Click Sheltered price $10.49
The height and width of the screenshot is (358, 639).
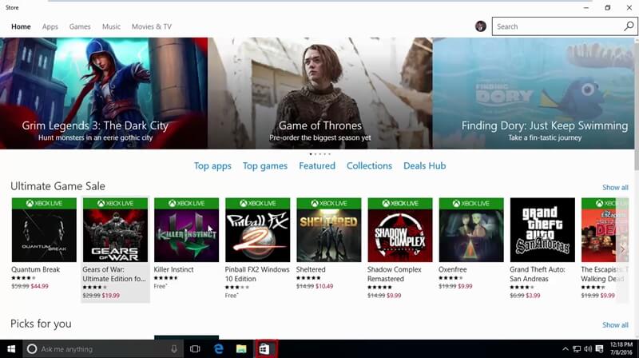(x=324, y=286)
